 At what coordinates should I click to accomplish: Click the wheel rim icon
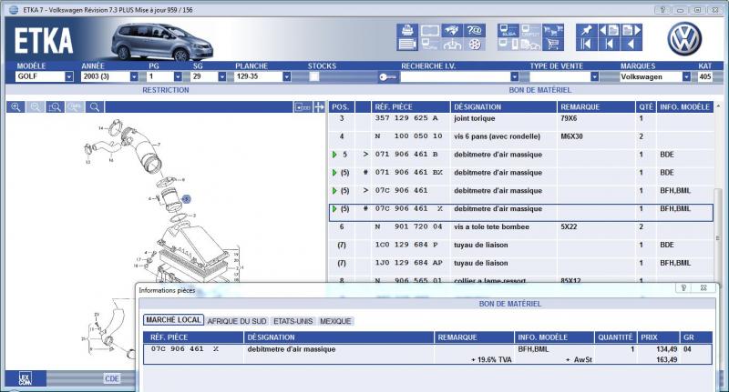(x=474, y=45)
